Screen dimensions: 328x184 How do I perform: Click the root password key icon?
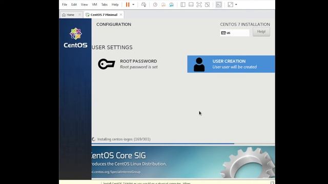107,64
